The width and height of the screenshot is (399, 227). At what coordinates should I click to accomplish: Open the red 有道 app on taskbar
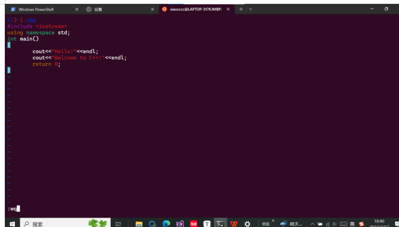193,224
